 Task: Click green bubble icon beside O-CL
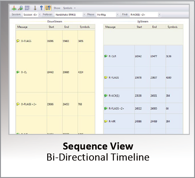18,72
